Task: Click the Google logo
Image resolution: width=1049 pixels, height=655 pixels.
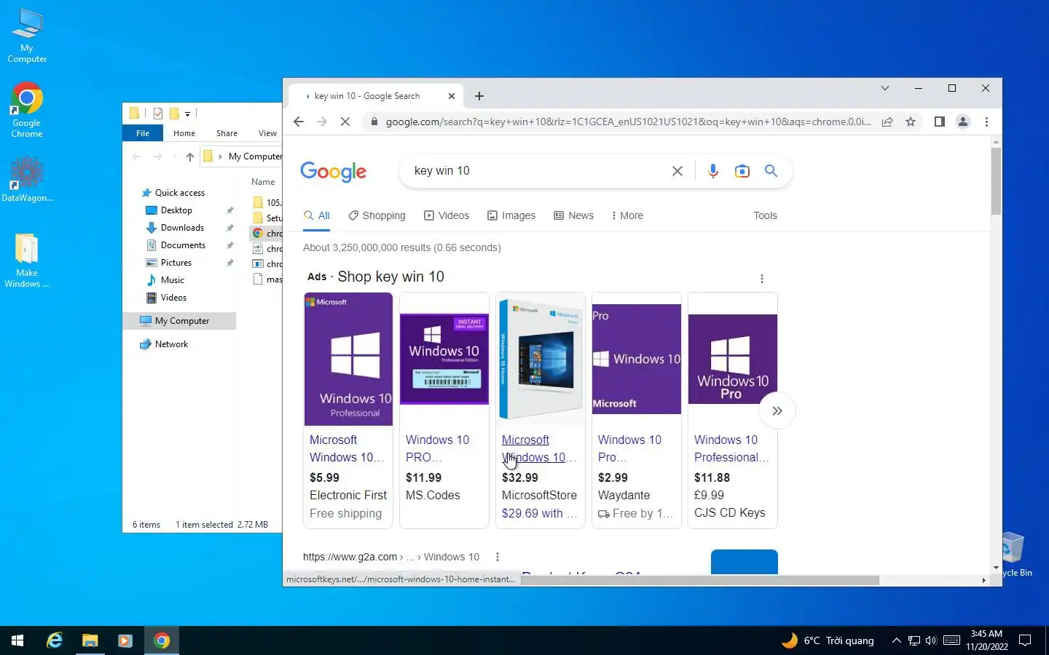Action: [334, 172]
